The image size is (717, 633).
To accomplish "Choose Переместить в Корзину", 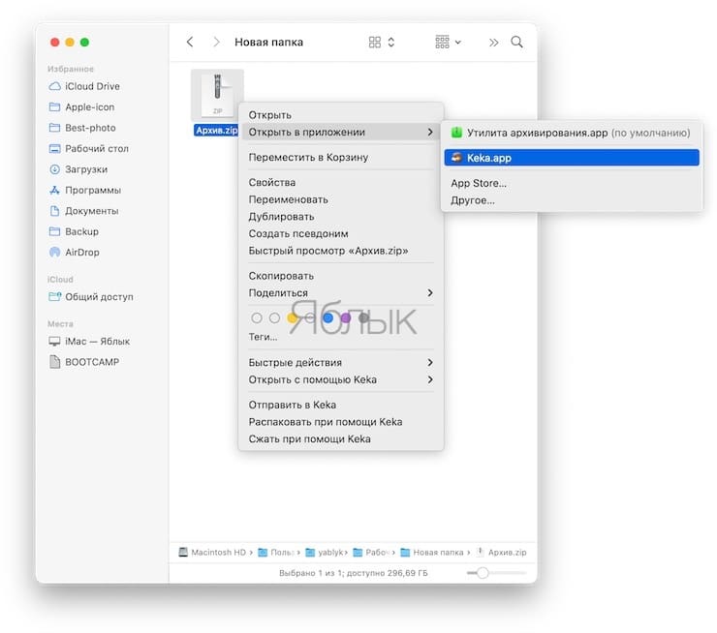I will 341,157.
